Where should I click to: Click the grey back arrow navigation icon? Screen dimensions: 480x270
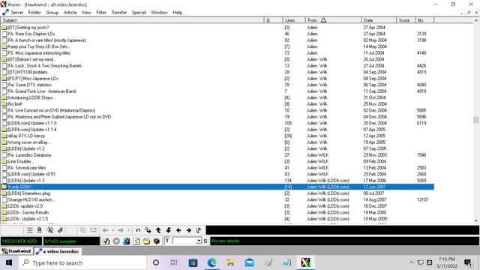[105, 230]
